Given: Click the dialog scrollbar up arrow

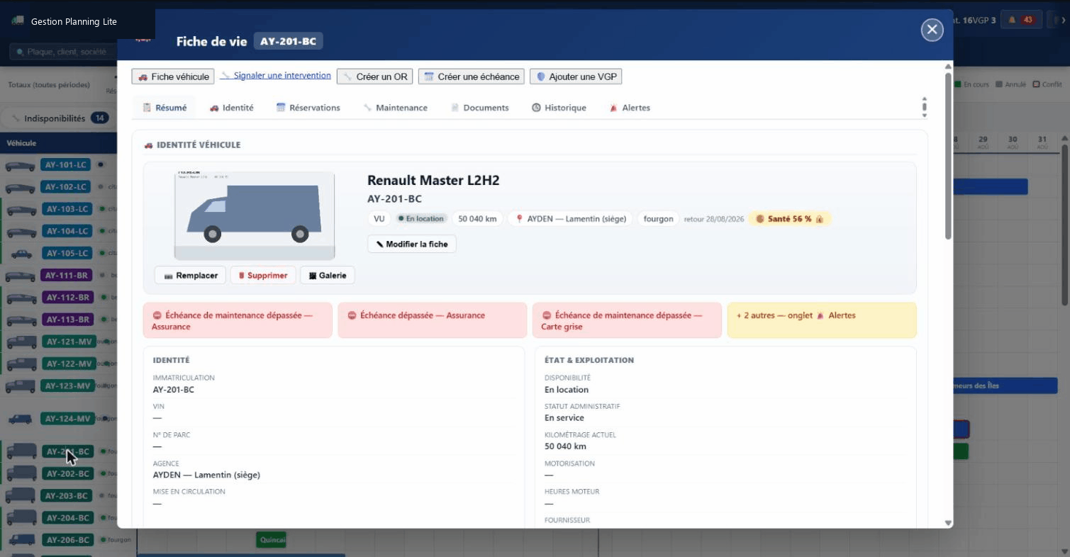Looking at the screenshot, I should tap(948, 67).
